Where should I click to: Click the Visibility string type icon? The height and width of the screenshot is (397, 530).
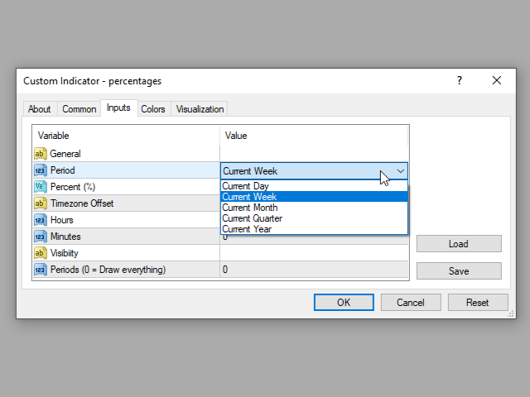point(41,253)
